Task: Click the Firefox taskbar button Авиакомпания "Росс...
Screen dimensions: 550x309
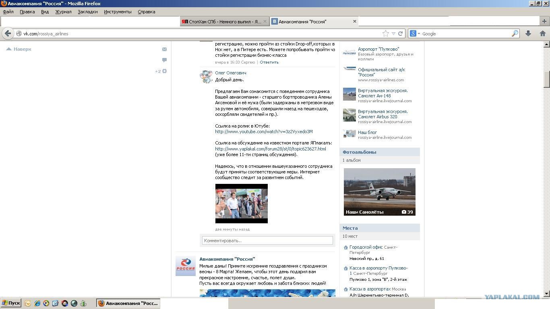Action: click(128, 303)
